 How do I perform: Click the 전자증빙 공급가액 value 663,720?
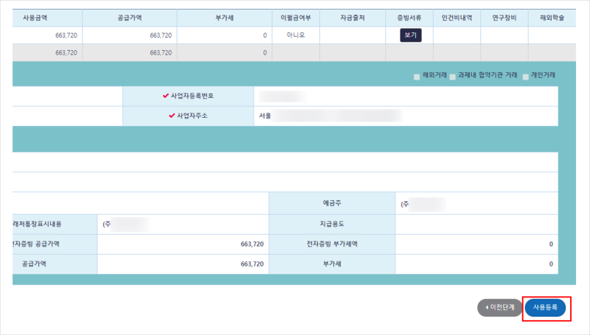tap(183, 244)
